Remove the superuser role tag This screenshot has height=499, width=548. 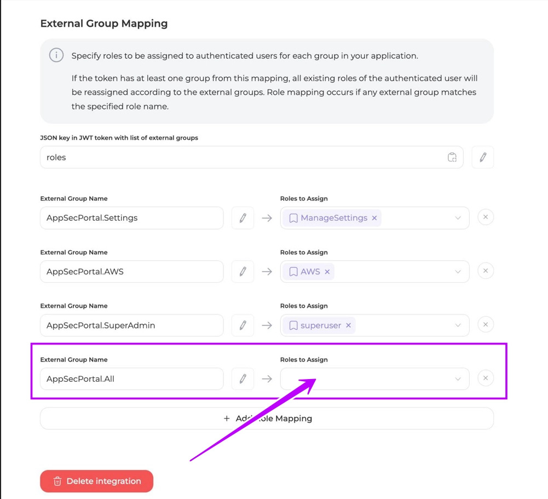tap(348, 325)
